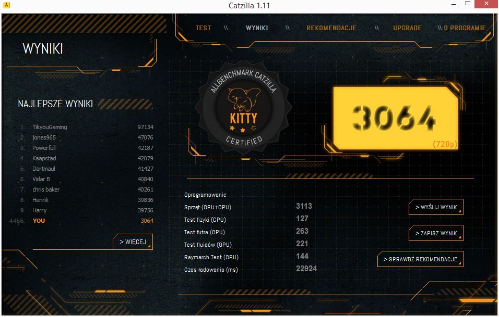Click the score 97134
Viewport: 499px width, 317px height.
tap(146, 127)
